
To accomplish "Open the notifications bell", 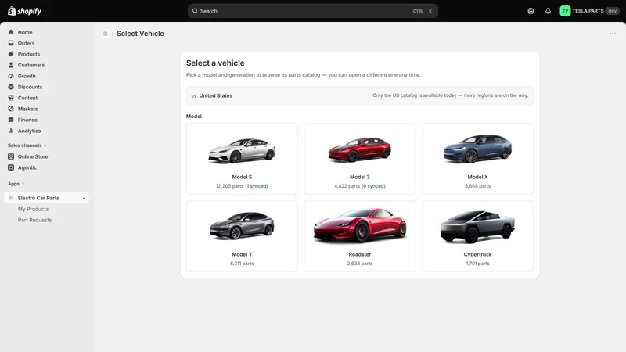I will coord(548,11).
